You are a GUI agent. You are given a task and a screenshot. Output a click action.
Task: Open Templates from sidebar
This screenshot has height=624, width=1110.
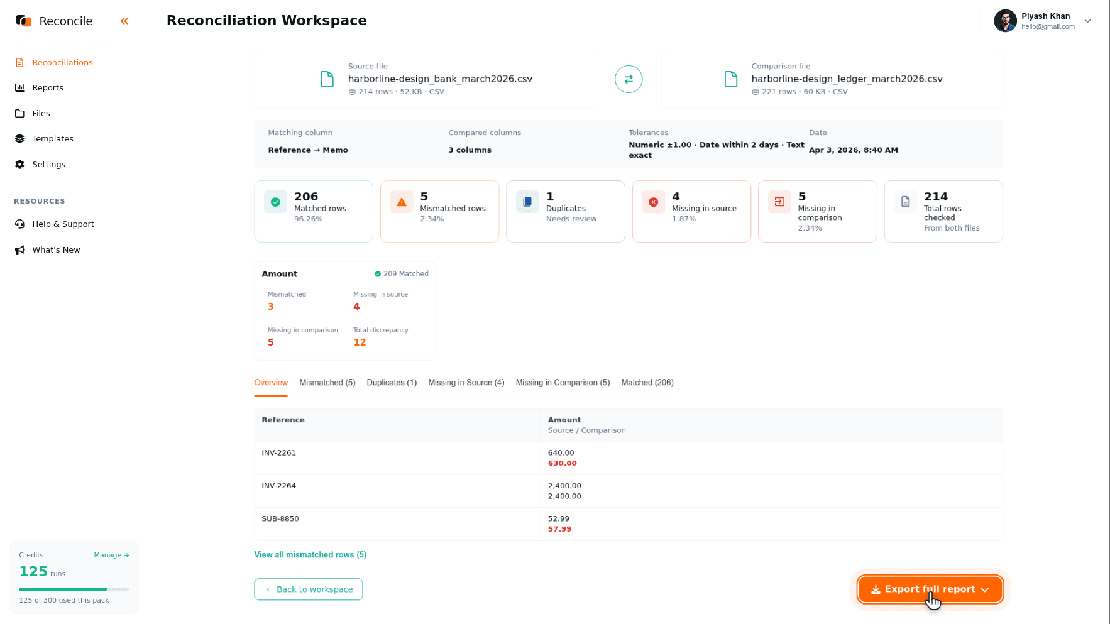pos(53,139)
